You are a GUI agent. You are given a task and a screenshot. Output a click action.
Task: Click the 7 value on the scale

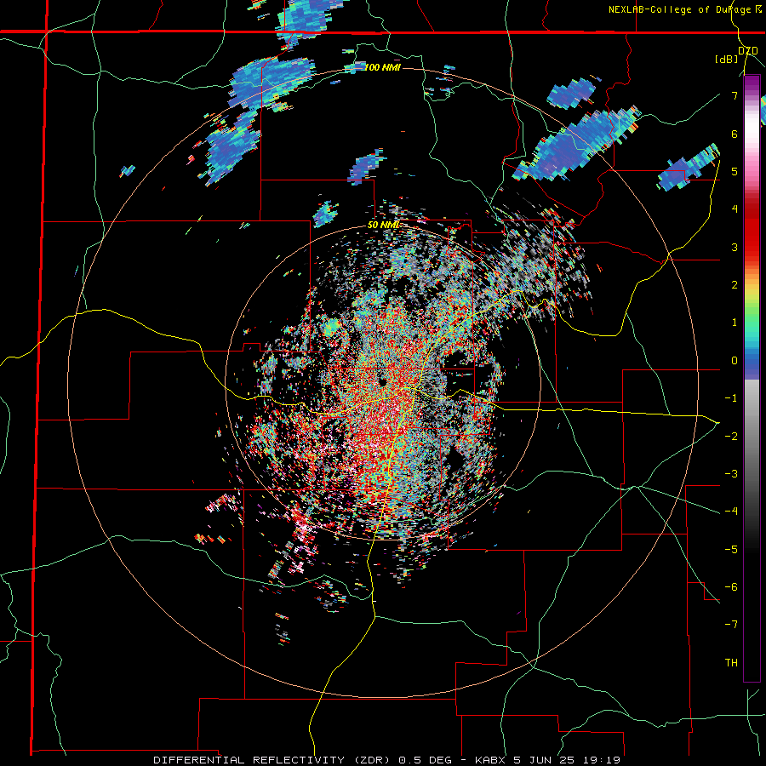(x=735, y=95)
